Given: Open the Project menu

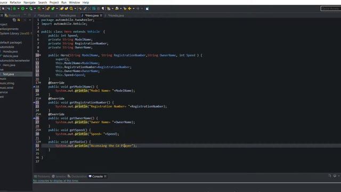Looking at the screenshot, I should pyautogui.click(x=54, y=2).
